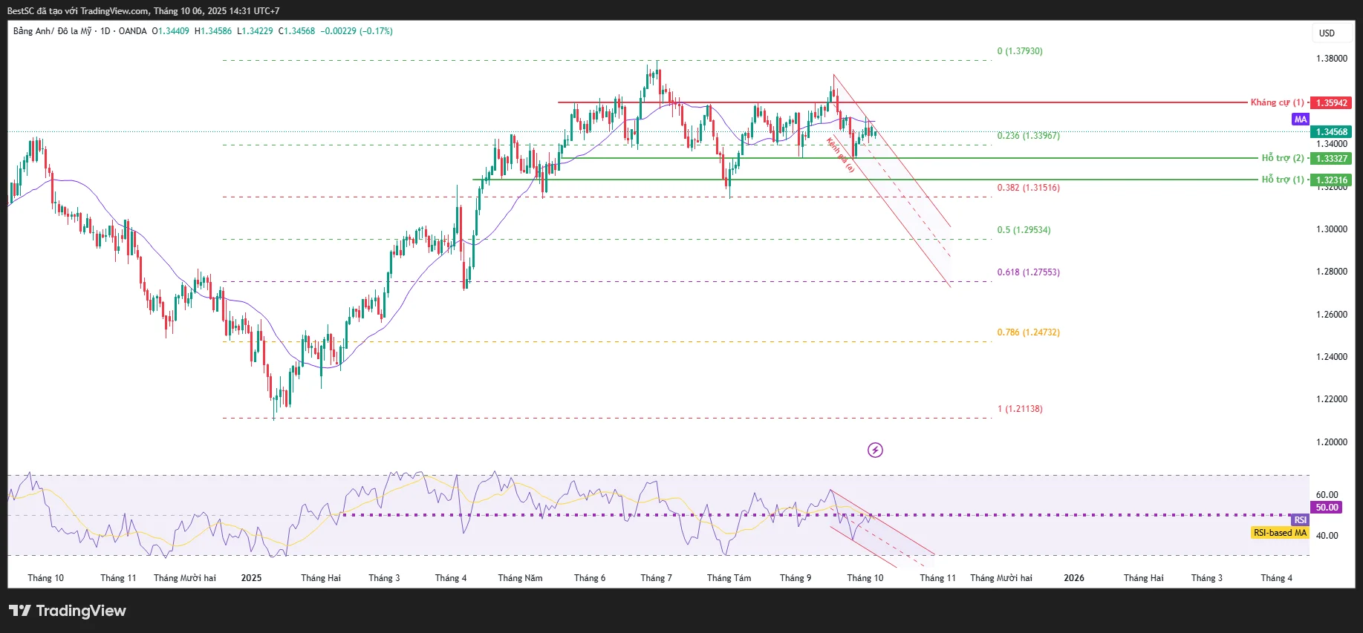Click the 0.786 (1.24732) Fibonacci label
1363x633 pixels.
coord(1028,332)
